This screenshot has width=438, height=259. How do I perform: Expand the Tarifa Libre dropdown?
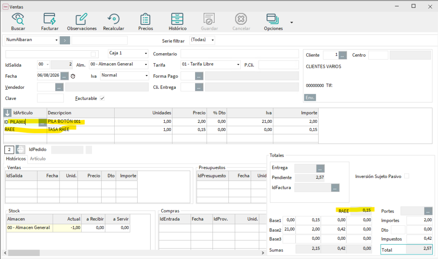[x=238, y=64]
